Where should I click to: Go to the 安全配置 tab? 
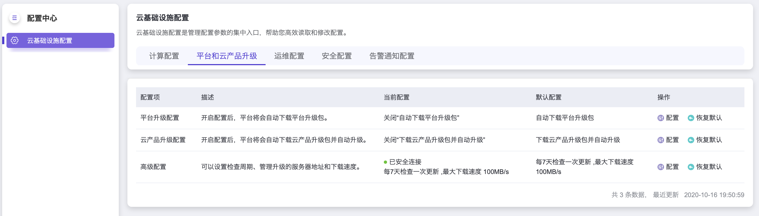coord(337,56)
